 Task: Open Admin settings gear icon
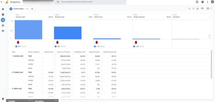click(3, 99)
